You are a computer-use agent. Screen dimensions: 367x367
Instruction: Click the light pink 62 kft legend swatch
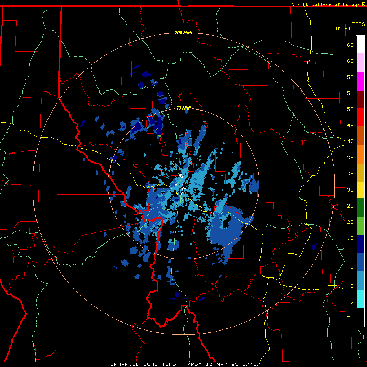click(x=360, y=63)
